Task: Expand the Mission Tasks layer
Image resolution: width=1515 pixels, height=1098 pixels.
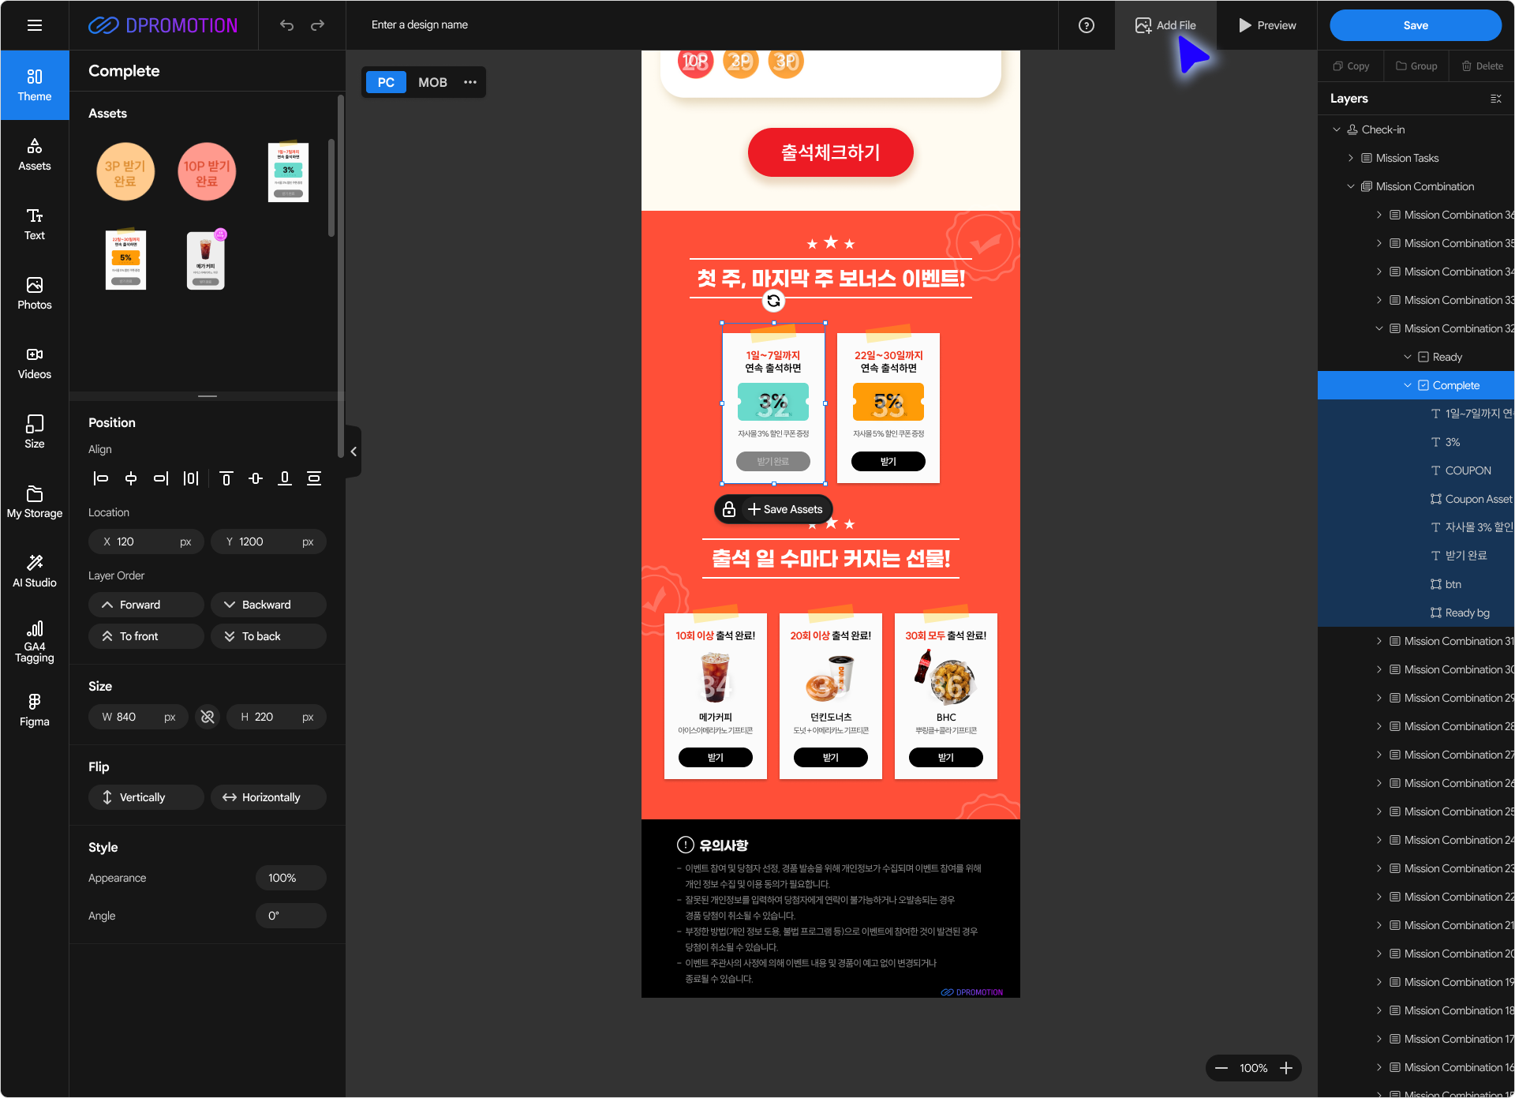Action: [1351, 158]
